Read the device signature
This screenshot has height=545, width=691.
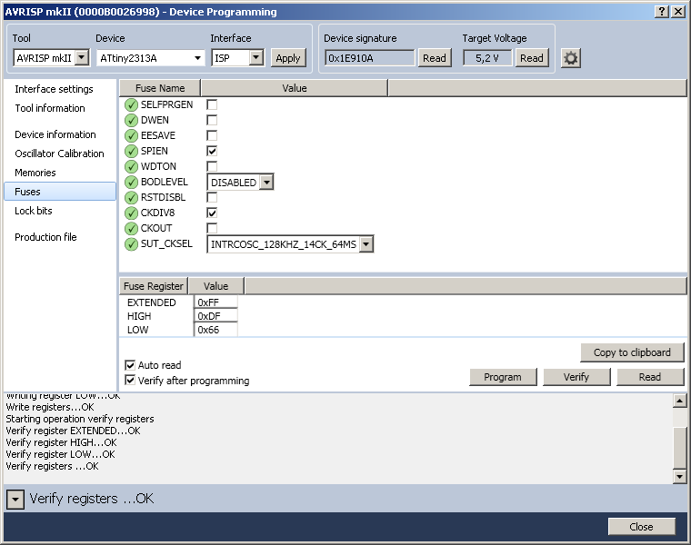(x=435, y=57)
